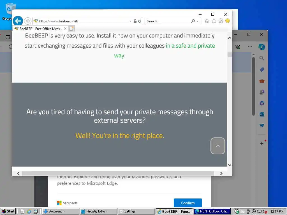Viewport: 287px width, 215px height.
Task: Refresh the BeeBEEP page
Action: pos(140,21)
